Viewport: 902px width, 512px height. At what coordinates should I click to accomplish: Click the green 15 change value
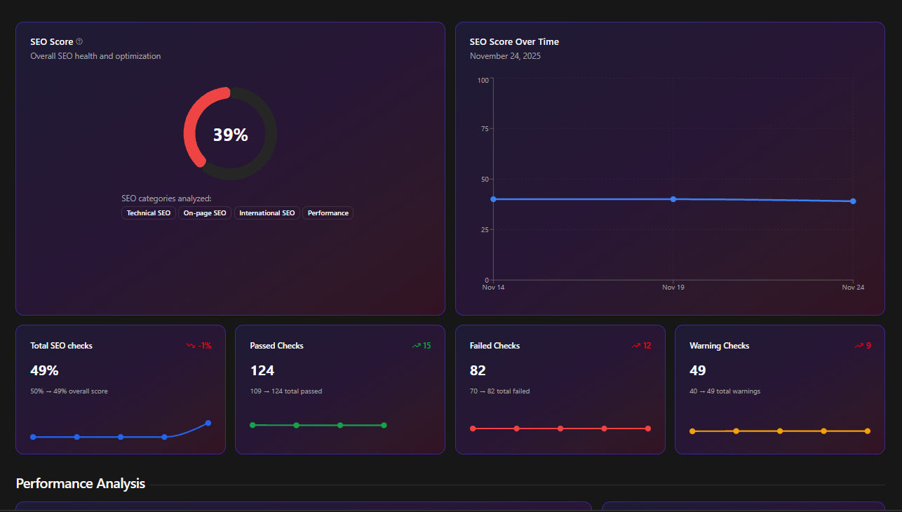tap(427, 346)
